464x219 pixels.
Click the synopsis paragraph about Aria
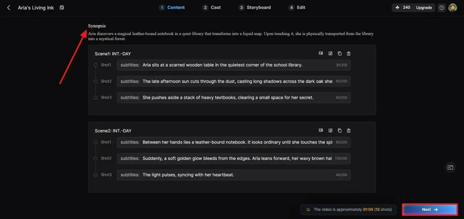[231, 36]
